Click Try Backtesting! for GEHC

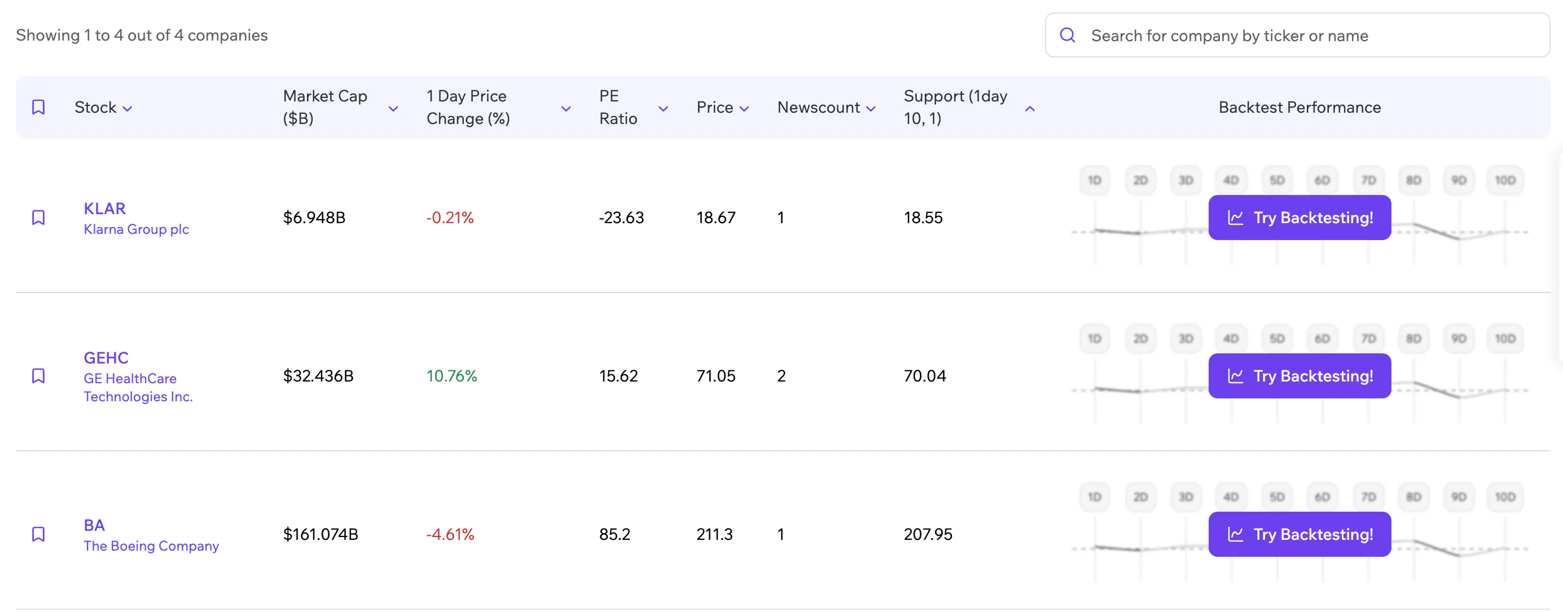coord(1299,376)
